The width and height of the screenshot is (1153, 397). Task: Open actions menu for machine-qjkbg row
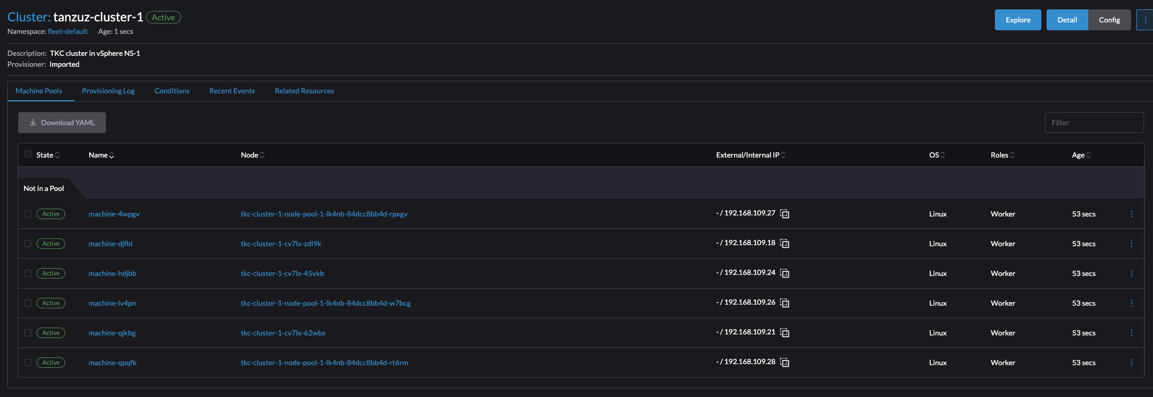1131,333
